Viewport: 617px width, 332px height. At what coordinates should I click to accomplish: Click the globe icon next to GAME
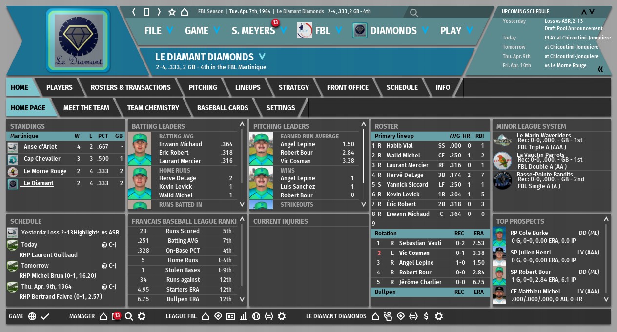coord(32,316)
